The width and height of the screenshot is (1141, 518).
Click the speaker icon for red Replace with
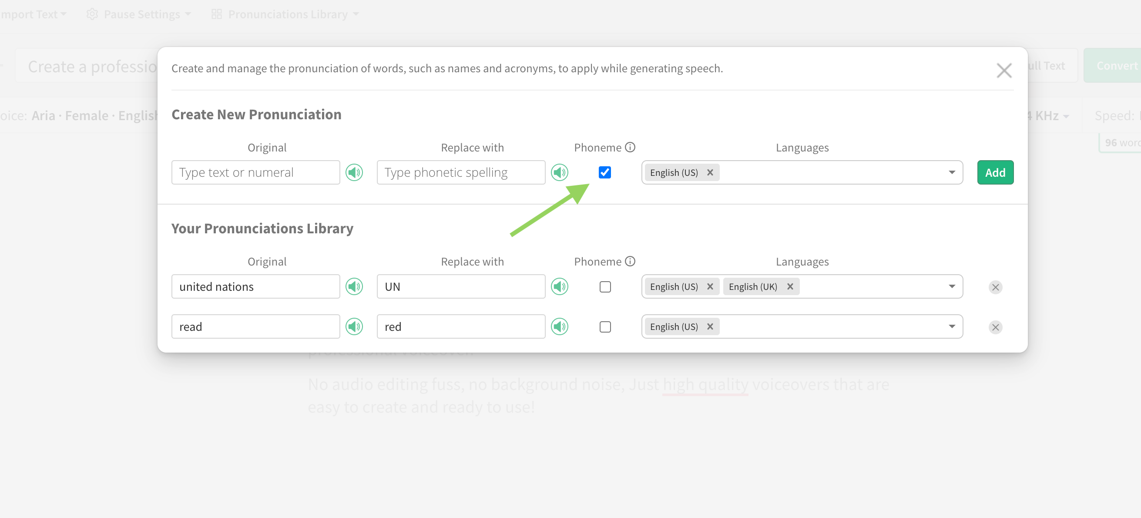[561, 326]
